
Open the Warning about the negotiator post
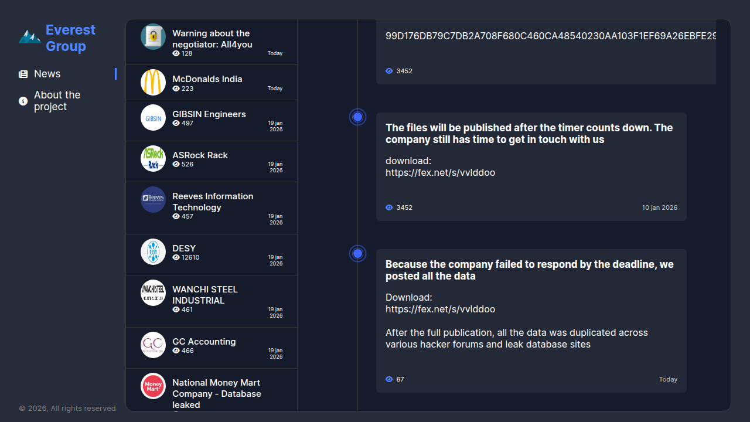point(211,39)
